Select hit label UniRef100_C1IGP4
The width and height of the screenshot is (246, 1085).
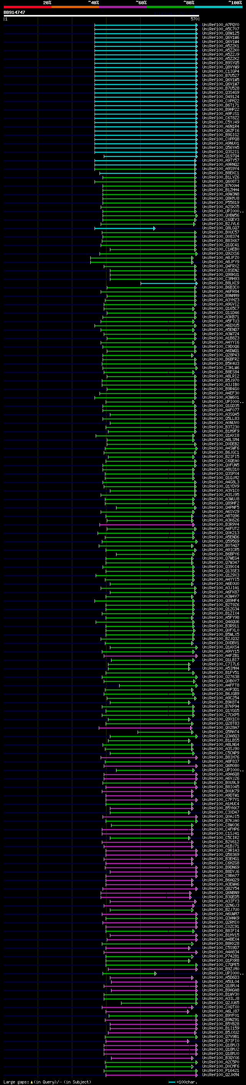click(x=221, y=71)
